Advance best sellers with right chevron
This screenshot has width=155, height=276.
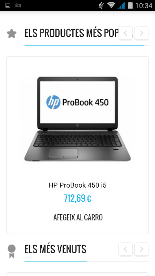pyautogui.click(x=142, y=249)
